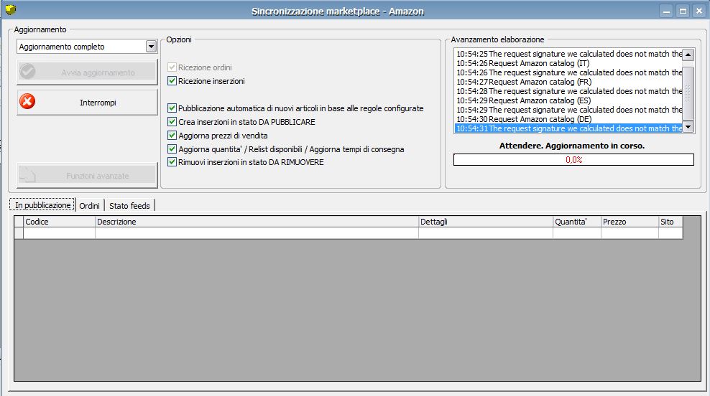Click the Prezzo column header
The image size is (710, 396).
coord(630,222)
